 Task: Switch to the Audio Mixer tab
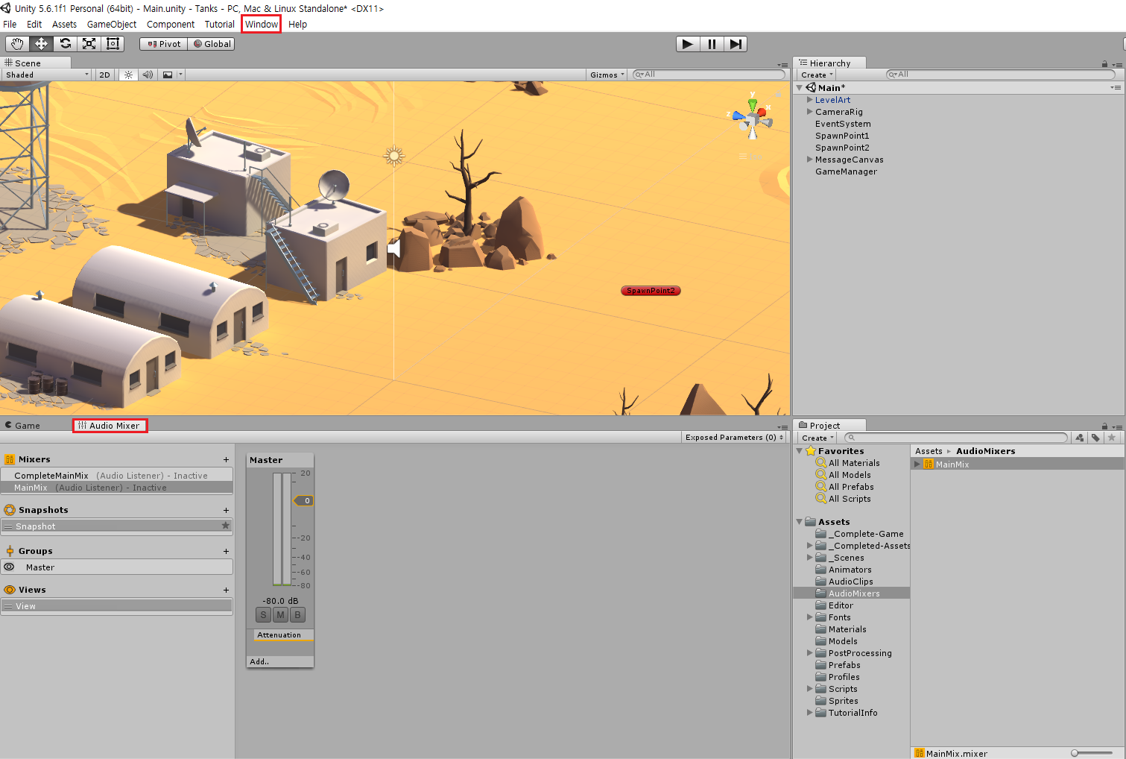(x=110, y=425)
